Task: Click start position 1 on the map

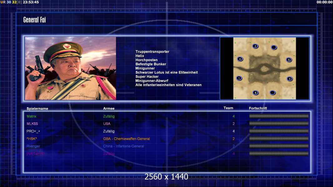Action: pos(239,78)
